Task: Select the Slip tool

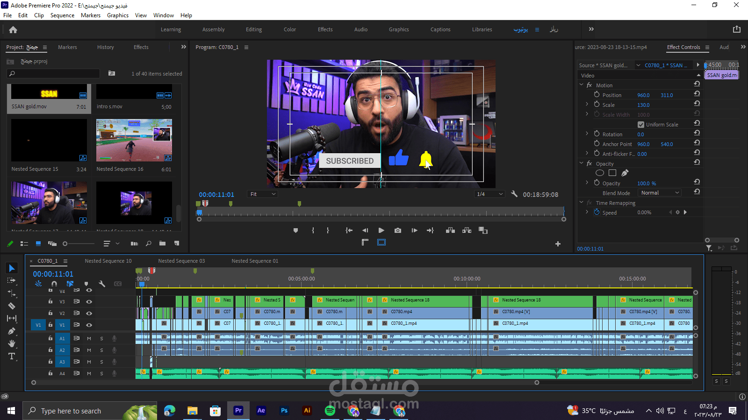Action: coord(12,318)
